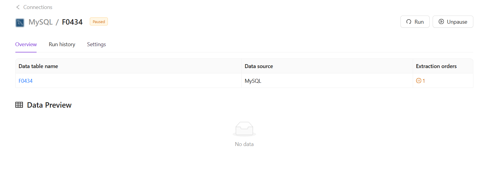Go to the Settings tab
The width and height of the screenshot is (489, 182).
click(x=96, y=44)
